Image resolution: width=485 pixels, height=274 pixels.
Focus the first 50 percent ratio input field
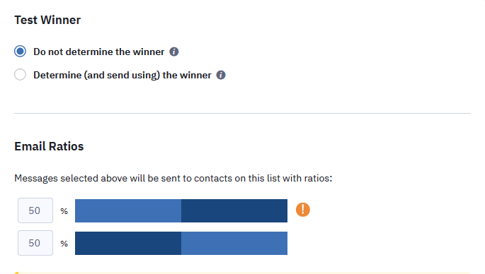pos(35,210)
